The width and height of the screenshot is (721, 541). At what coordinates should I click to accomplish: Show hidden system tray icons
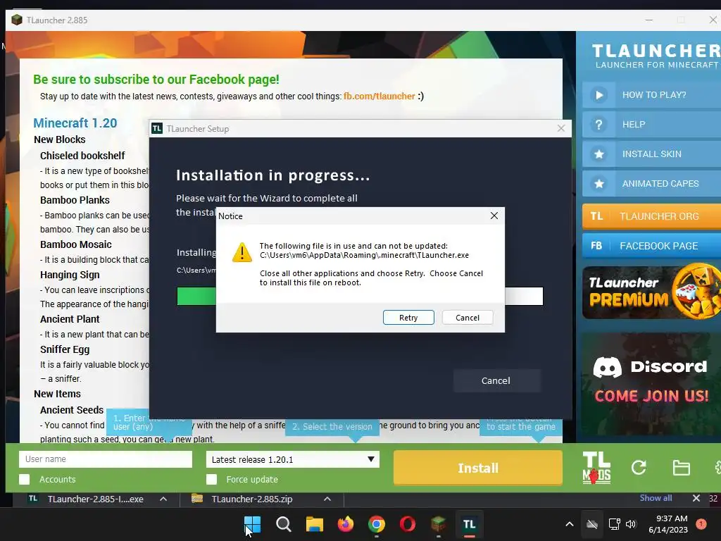click(569, 524)
